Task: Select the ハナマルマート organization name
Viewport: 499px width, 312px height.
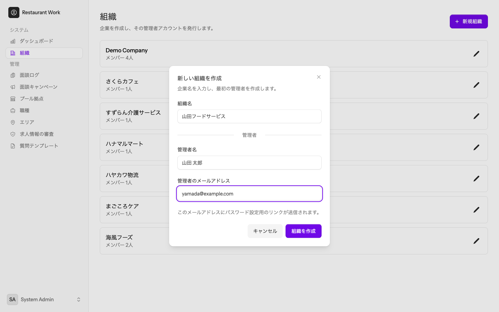Action: coord(124,144)
